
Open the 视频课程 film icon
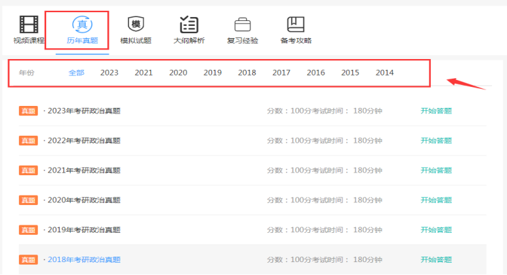click(x=29, y=25)
